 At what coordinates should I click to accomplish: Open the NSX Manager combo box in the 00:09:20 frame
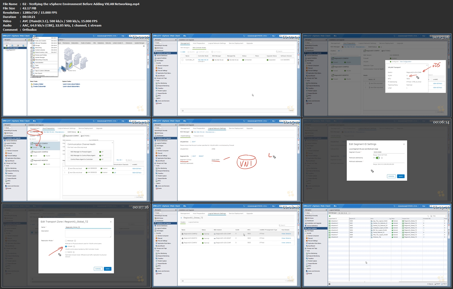click(344, 213)
